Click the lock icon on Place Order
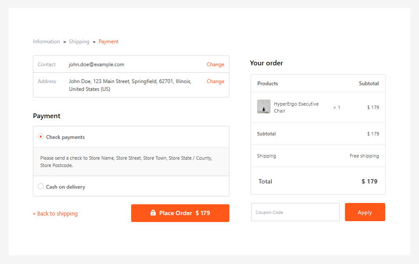 tap(153, 212)
